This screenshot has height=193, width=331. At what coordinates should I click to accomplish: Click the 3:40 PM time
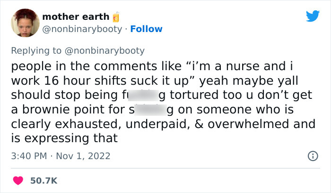29,155
